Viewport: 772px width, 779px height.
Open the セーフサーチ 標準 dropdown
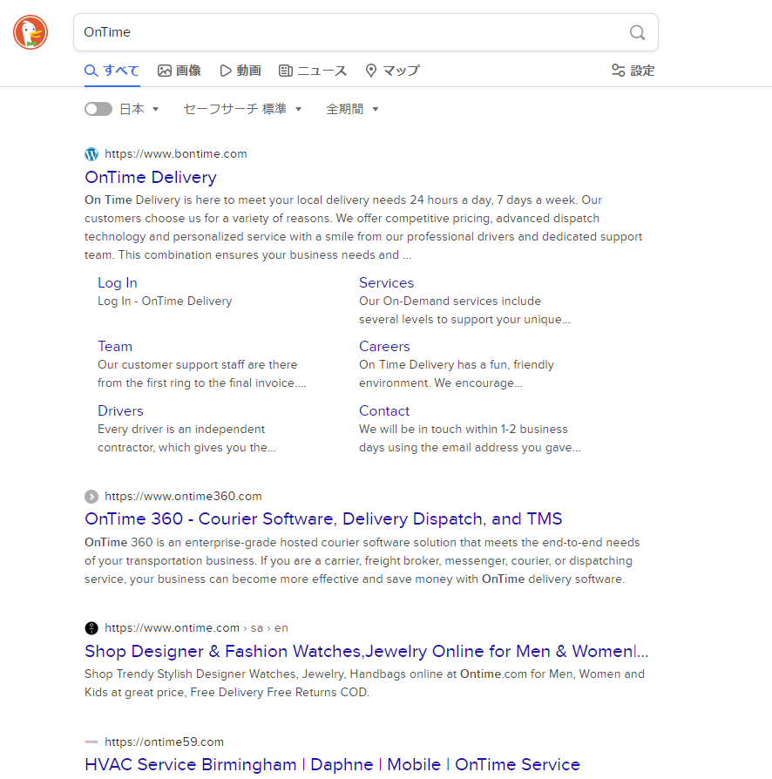[x=242, y=109]
